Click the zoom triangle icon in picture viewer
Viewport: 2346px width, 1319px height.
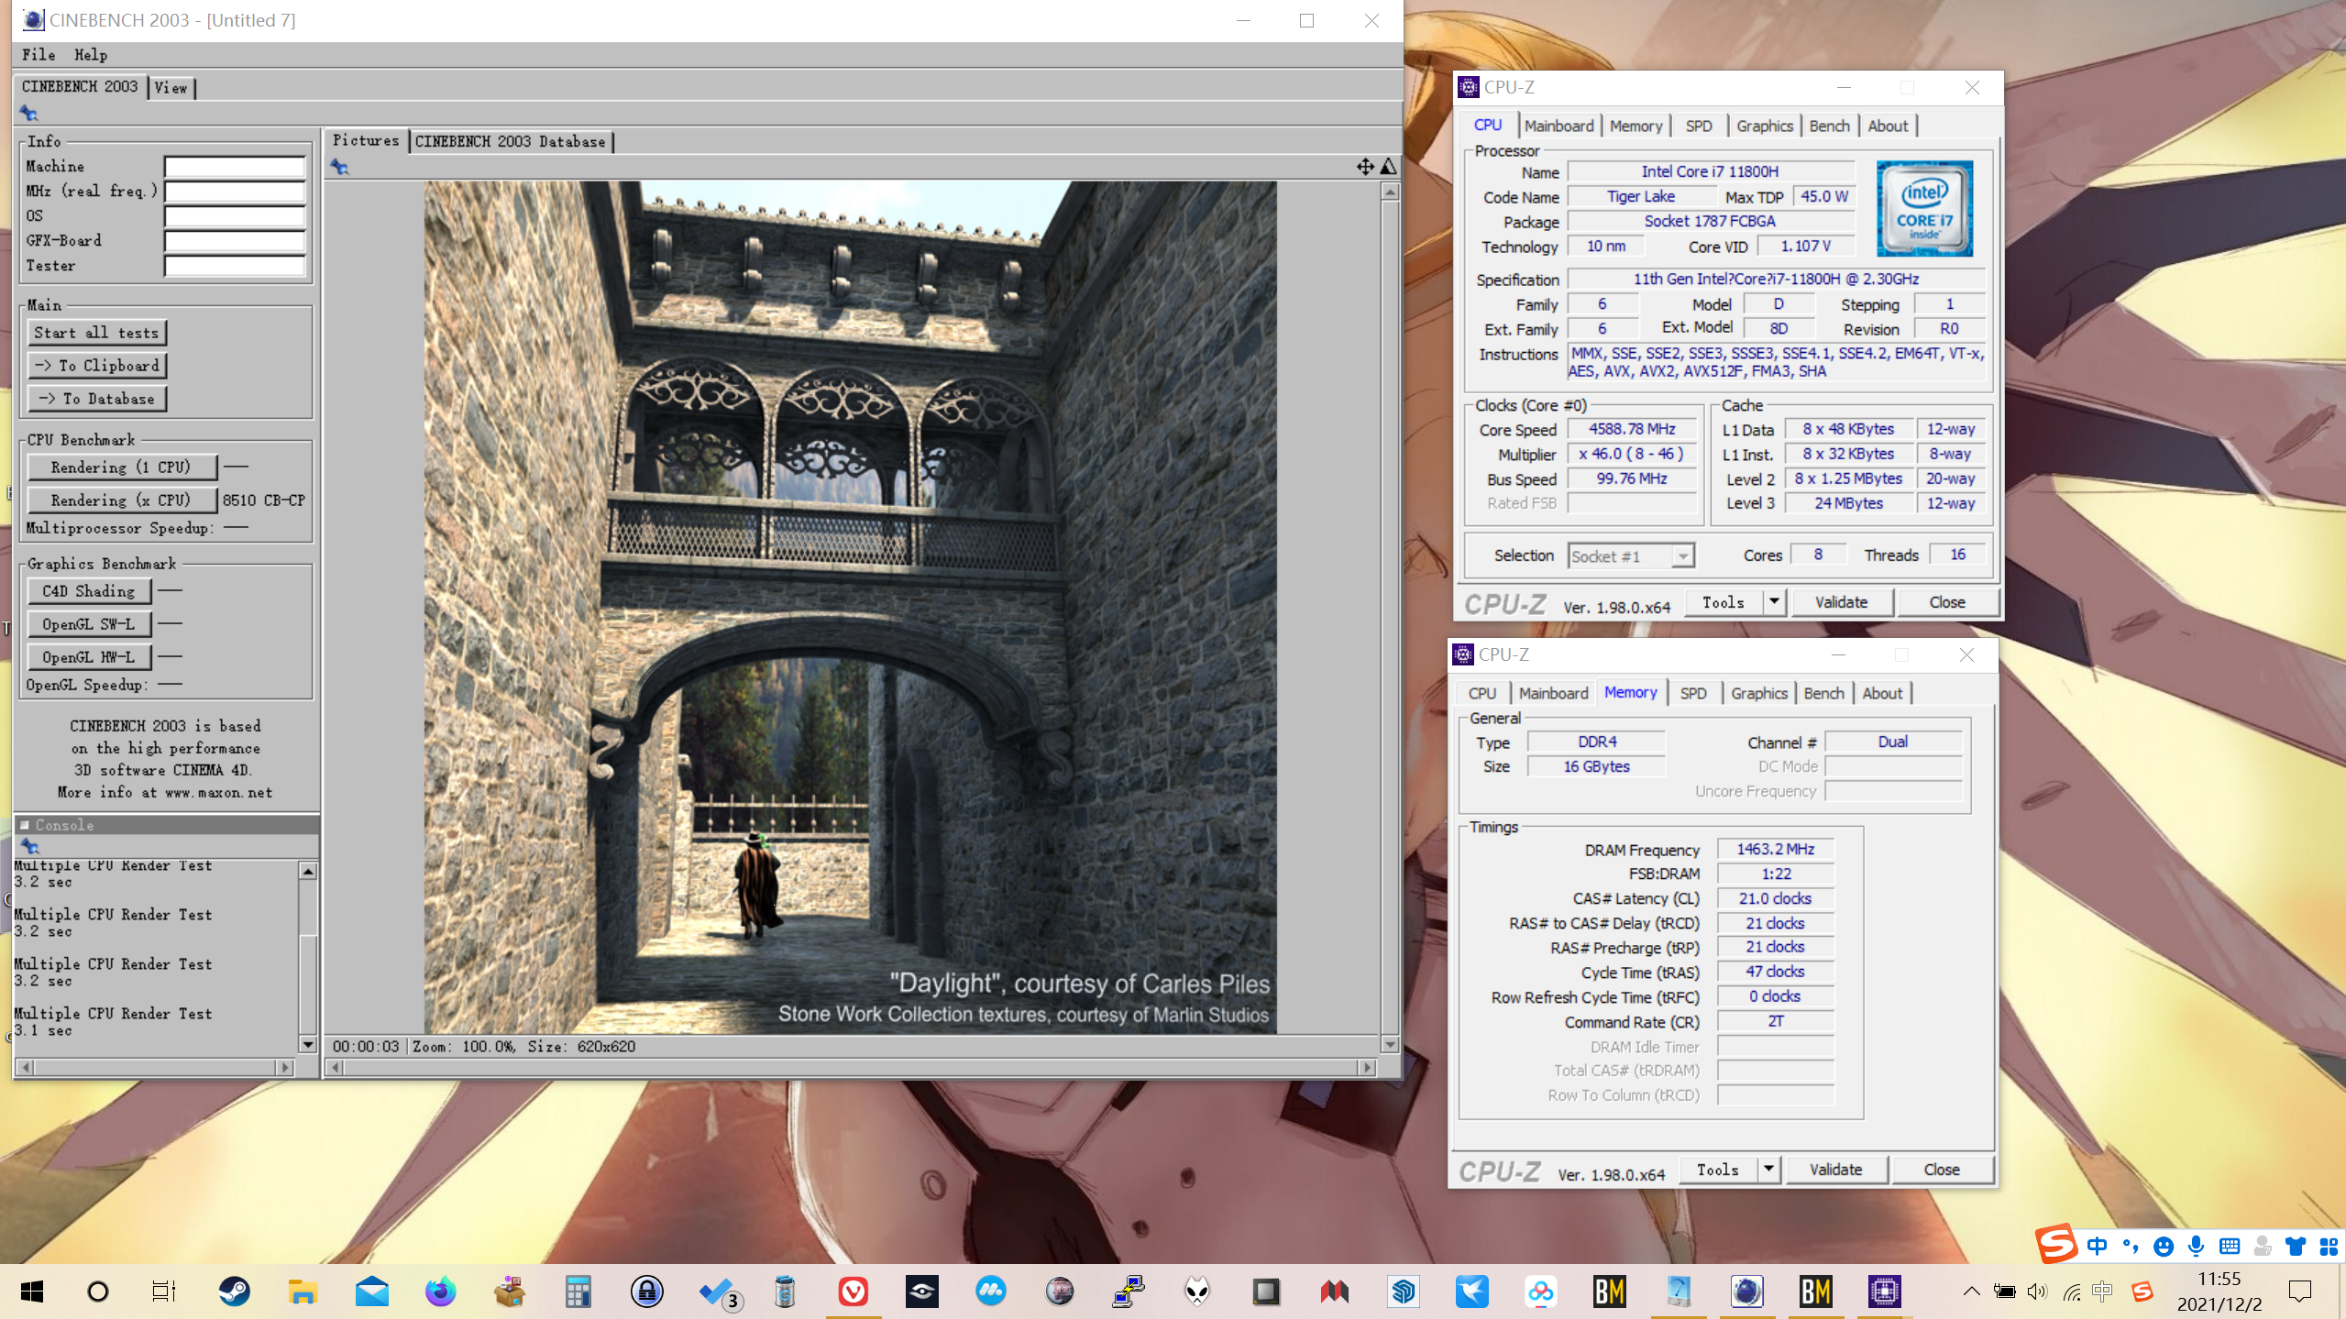pyautogui.click(x=1388, y=166)
